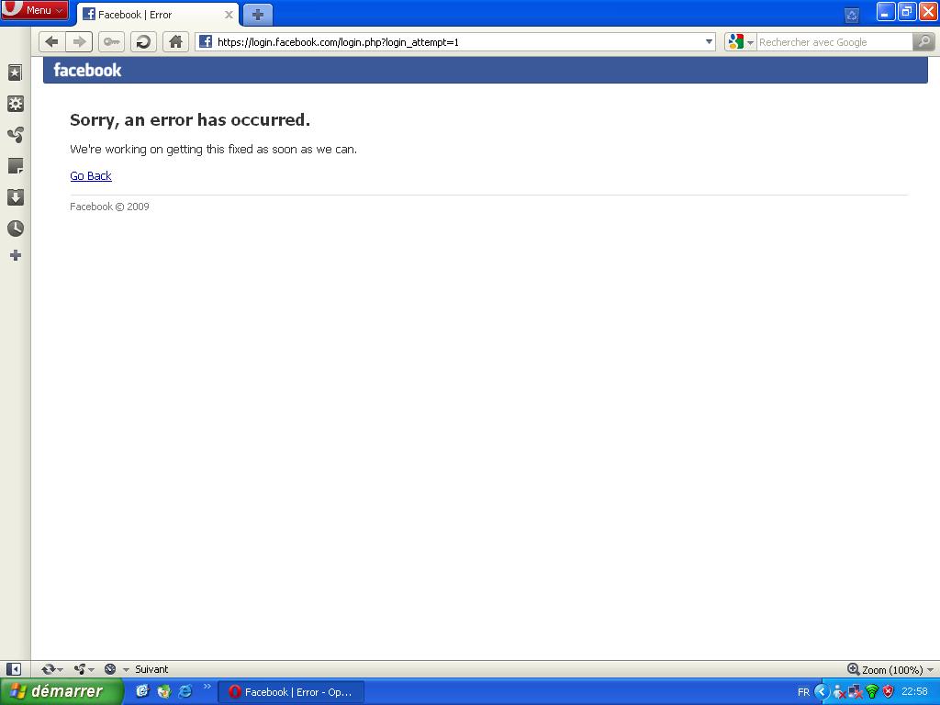Screen dimensions: 940x705
Task: Click the search magnifier button
Action: tap(923, 42)
